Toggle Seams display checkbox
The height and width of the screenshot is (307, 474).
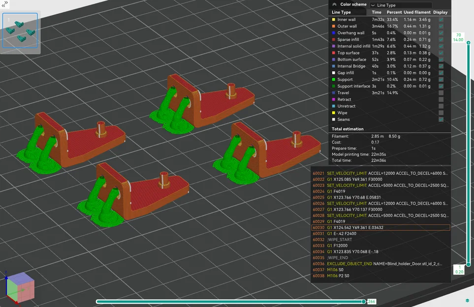point(441,119)
